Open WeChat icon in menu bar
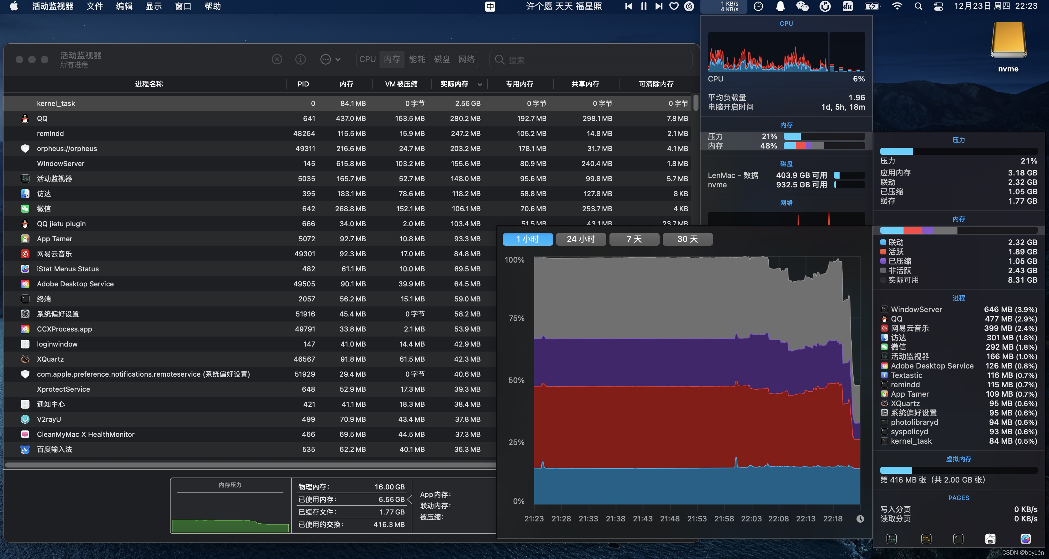Viewport: 1049px width, 559px height. 802,6
